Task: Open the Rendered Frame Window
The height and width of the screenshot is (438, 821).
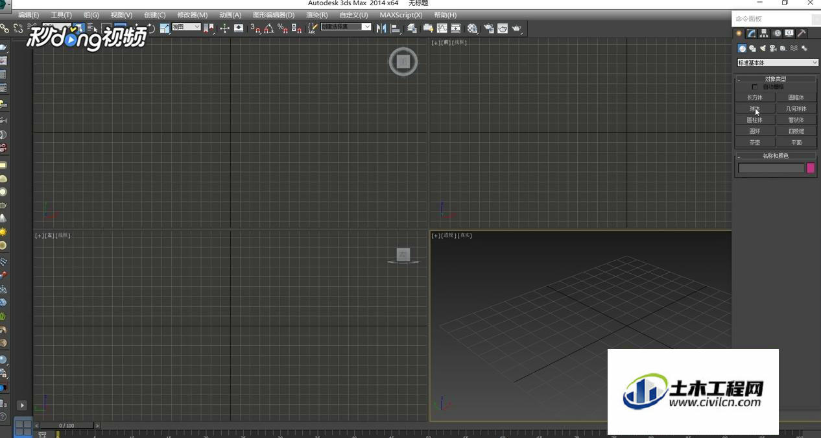Action: pos(503,28)
